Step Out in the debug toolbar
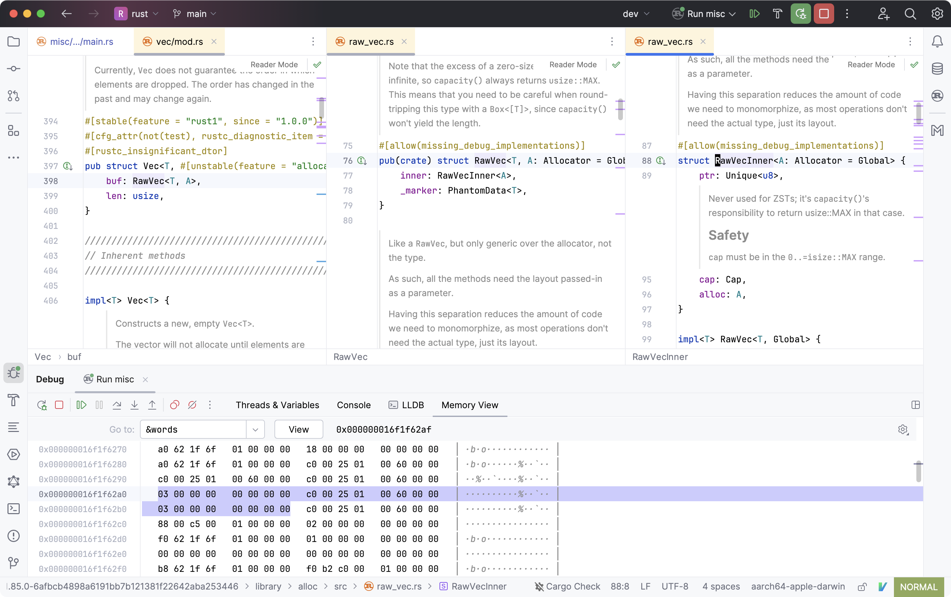This screenshot has height=597, width=951. coord(152,405)
